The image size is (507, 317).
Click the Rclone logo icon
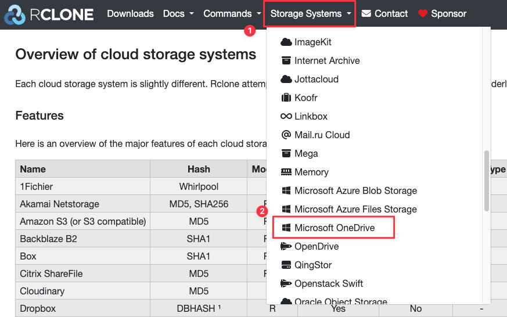pyautogui.click(x=15, y=15)
